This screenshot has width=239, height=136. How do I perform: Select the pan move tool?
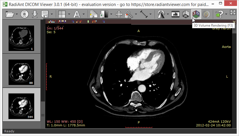click(119, 14)
